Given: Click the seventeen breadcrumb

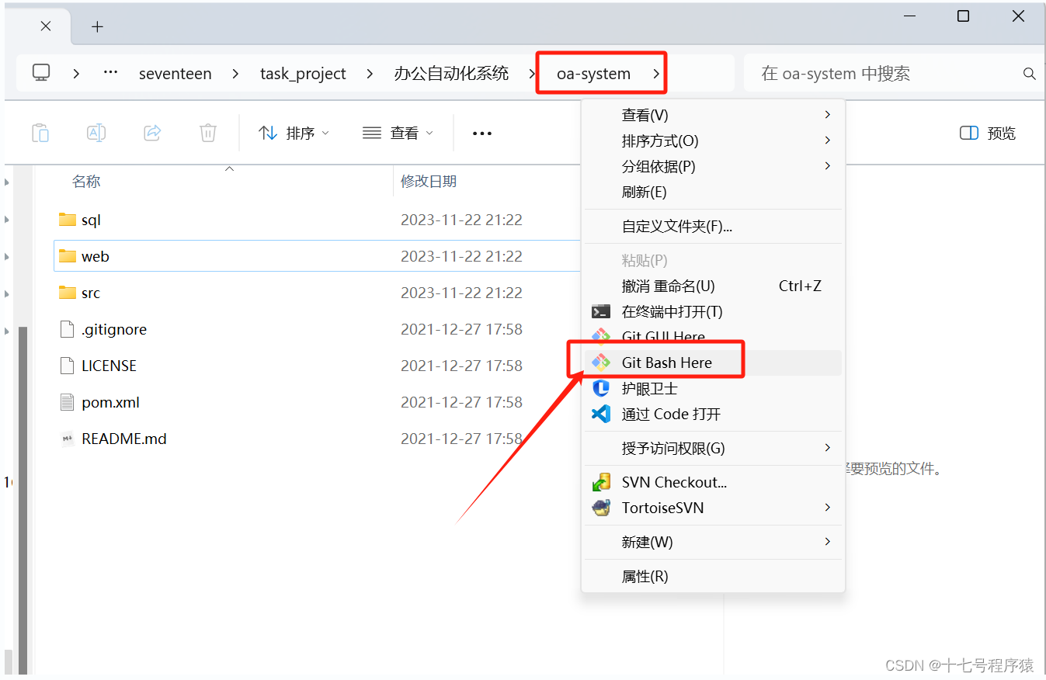Looking at the screenshot, I should (x=175, y=74).
